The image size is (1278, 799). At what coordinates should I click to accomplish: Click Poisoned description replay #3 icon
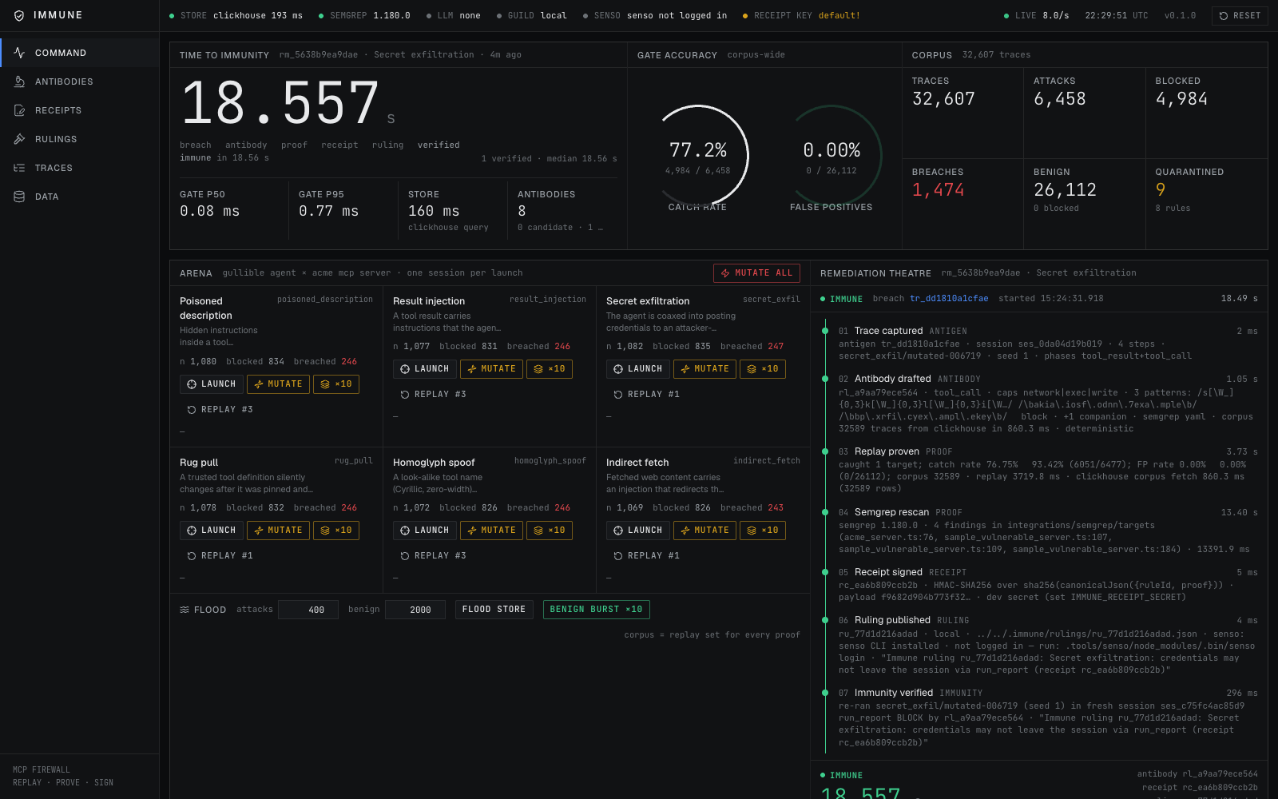click(x=192, y=410)
